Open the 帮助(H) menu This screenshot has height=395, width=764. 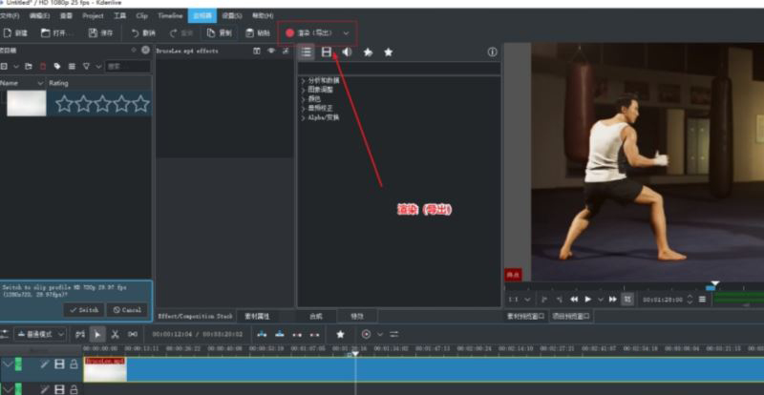263,15
